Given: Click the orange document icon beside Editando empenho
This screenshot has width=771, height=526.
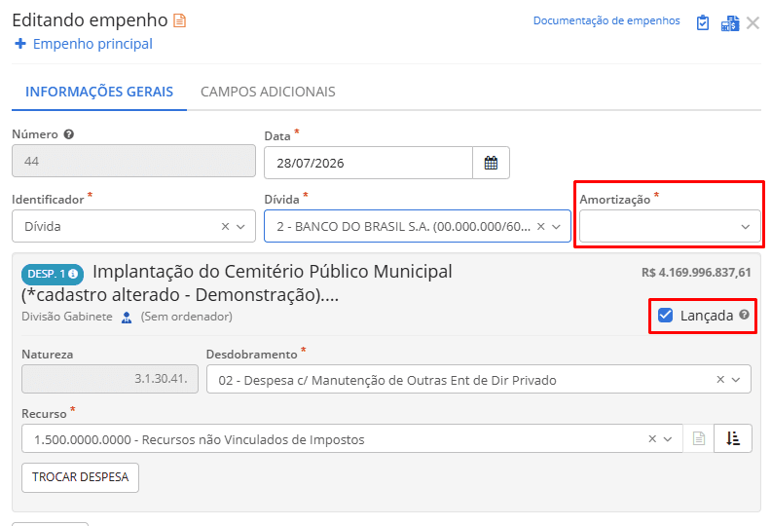Looking at the screenshot, I should point(180,20).
